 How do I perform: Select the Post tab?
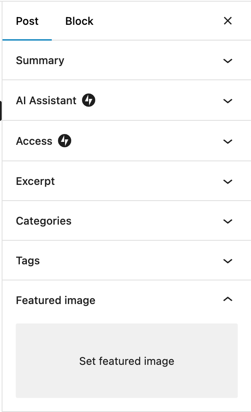coord(27,21)
